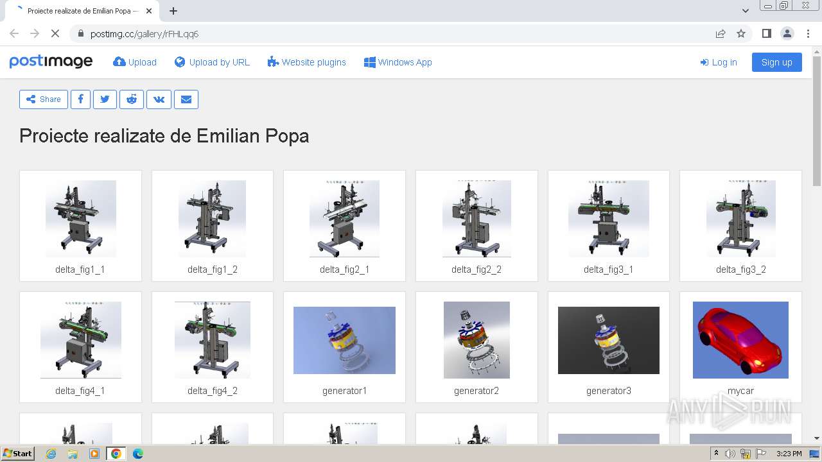Screen dimensions: 822x462
Task: Click gallery title Proiecte realizate de Emilian Popa
Action: coord(164,136)
